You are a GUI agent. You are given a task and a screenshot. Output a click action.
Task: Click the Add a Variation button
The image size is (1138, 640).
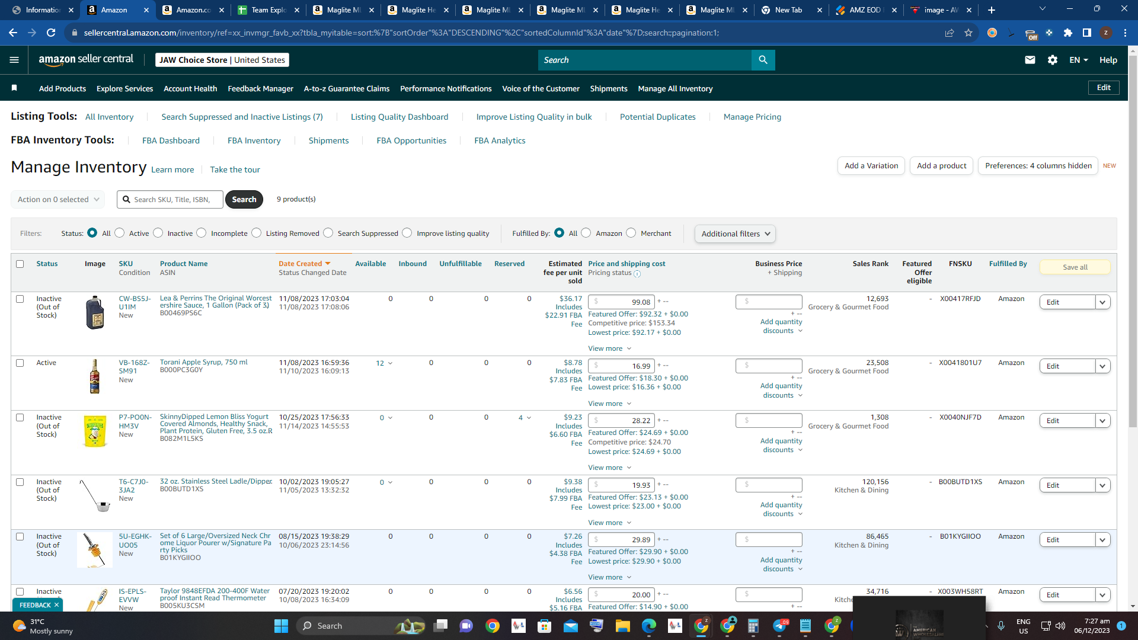tap(871, 166)
